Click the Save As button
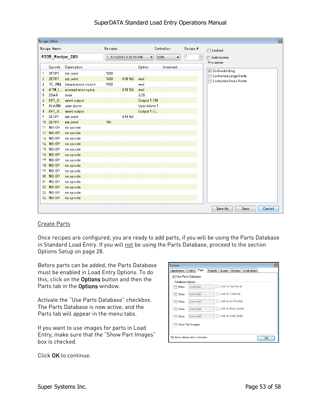Screen dimensions: 321x416 point(222,209)
